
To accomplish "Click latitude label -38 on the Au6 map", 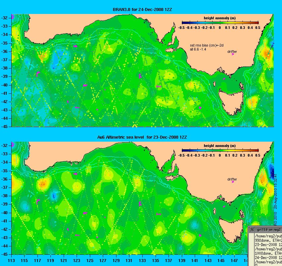I will [4, 196].
